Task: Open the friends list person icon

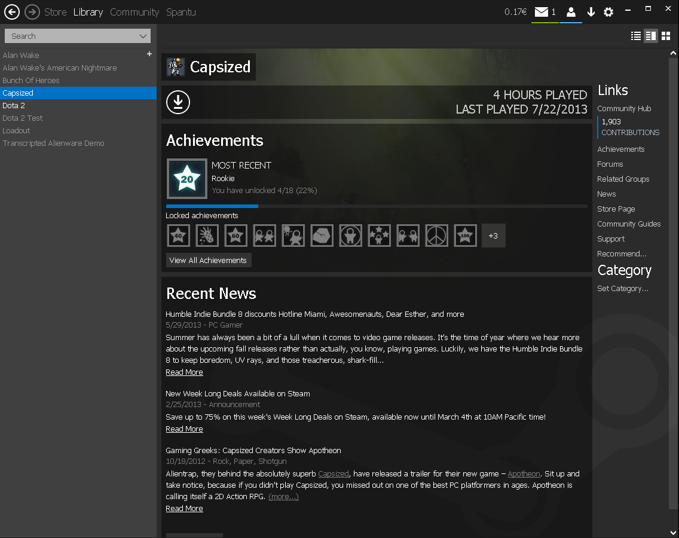Action: tap(571, 12)
